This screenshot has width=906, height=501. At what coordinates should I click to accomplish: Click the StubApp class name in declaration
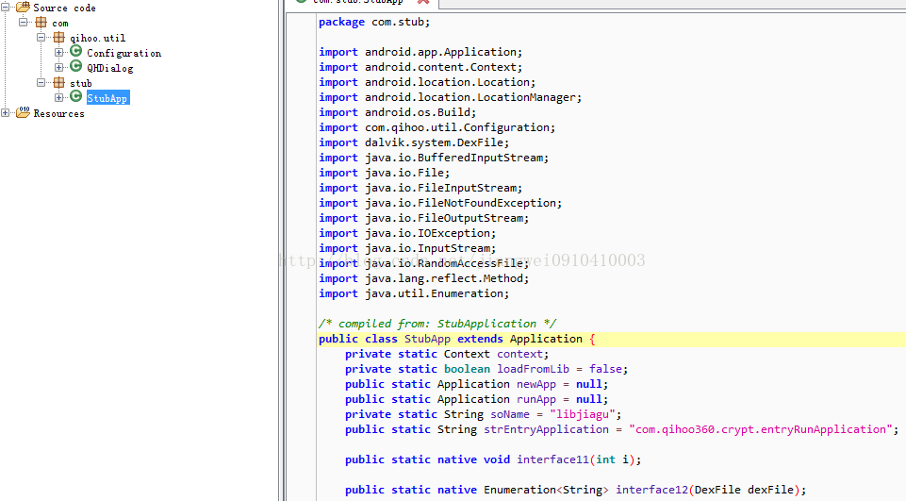pyautogui.click(x=427, y=339)
